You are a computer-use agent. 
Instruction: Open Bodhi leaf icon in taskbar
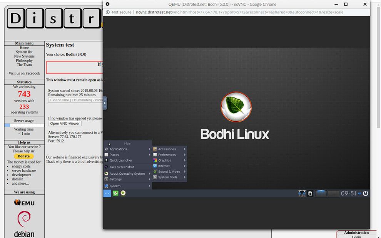point(123,193)
